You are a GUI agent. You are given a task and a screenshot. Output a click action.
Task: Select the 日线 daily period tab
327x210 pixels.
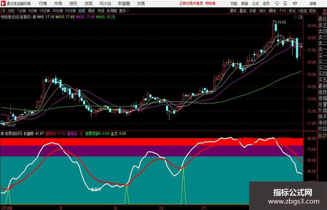(x=82, y=11)
